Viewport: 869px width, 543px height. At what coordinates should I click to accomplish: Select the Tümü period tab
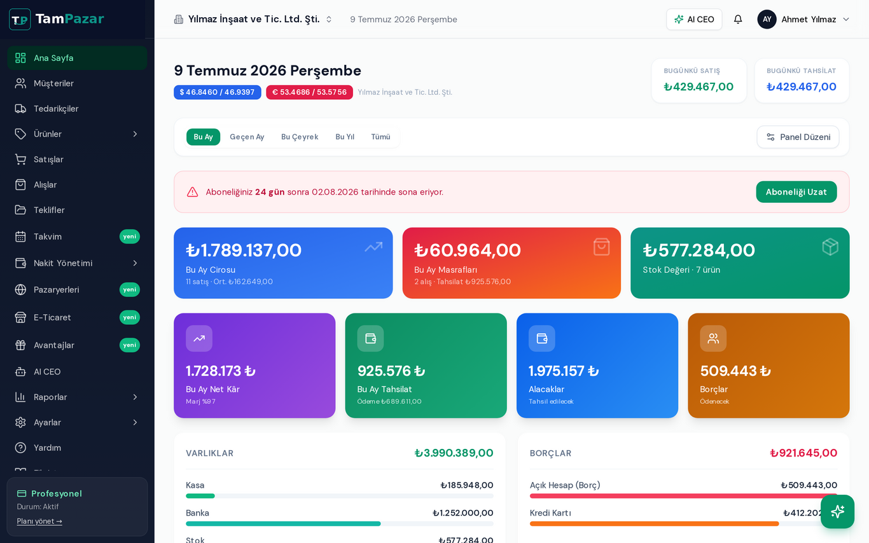[380, 137]
